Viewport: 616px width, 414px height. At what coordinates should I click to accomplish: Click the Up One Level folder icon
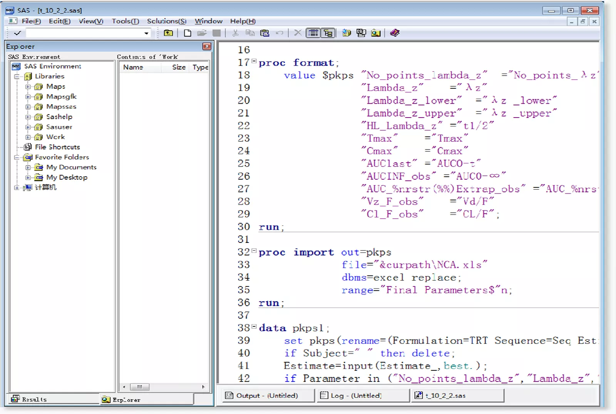168,33
